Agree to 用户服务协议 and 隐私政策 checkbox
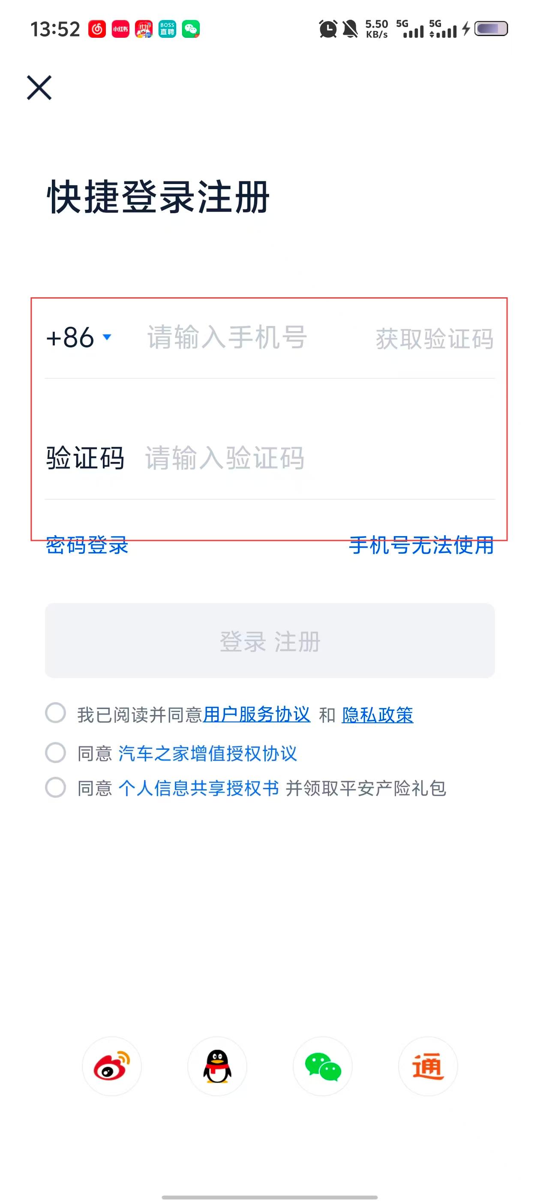The width and height of the screenshot is (540, 1201). [55, 713]
